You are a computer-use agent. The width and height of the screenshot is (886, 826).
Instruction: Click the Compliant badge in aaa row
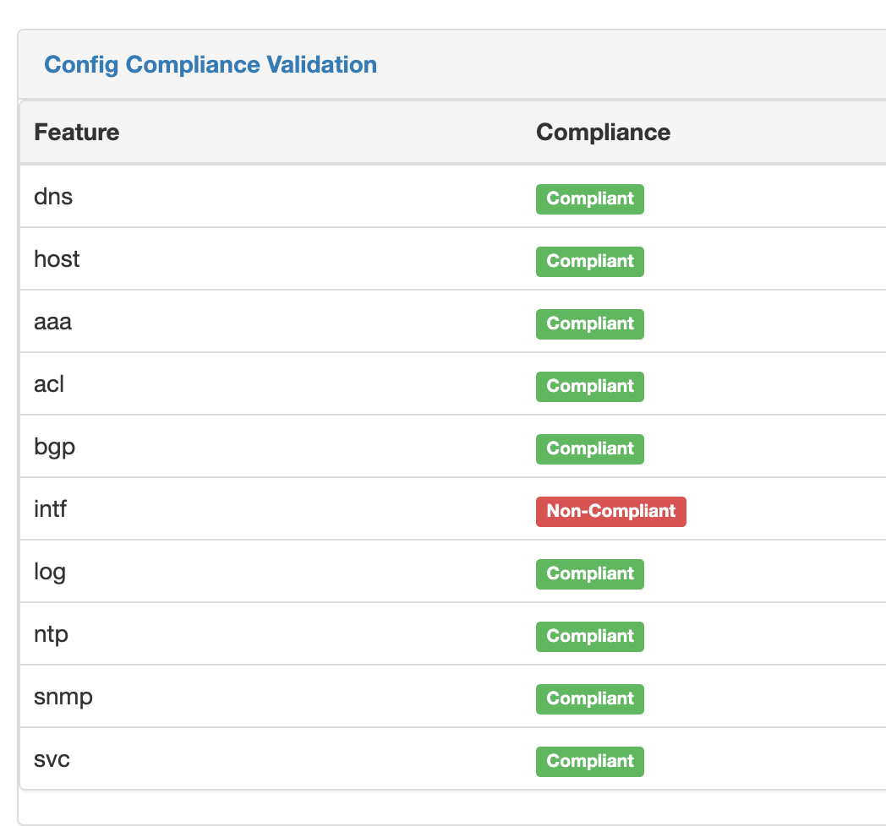pos(589,324)
